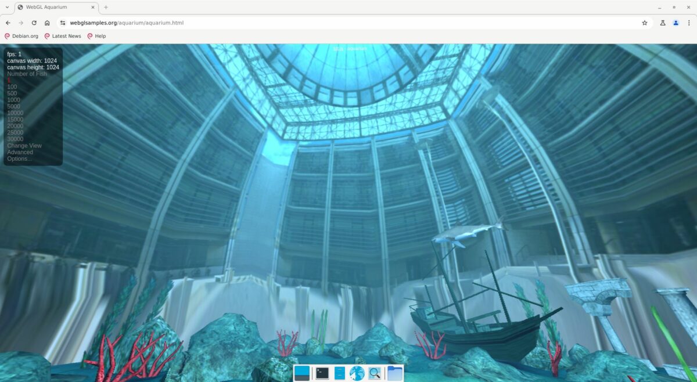The image size is (697, 382).
Task: Switch to the WebGL Aquarium tab
Action: tap(52, 7)
